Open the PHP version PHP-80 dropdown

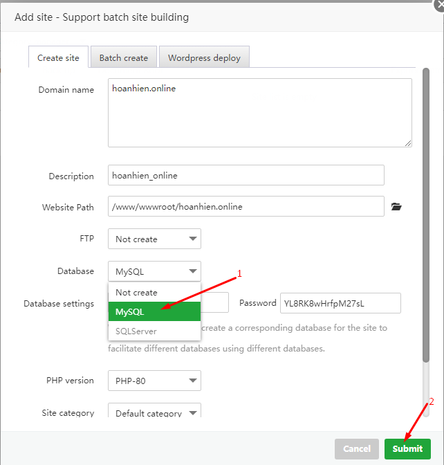(154, 381)
